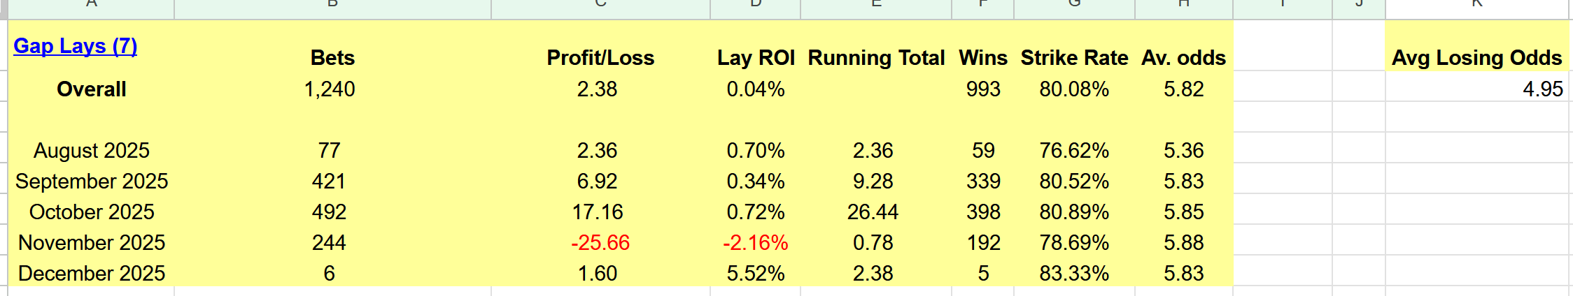Click November average odds 5.88
Viewport: 1573px width, 296px height.
click(x=1183, y=243)
